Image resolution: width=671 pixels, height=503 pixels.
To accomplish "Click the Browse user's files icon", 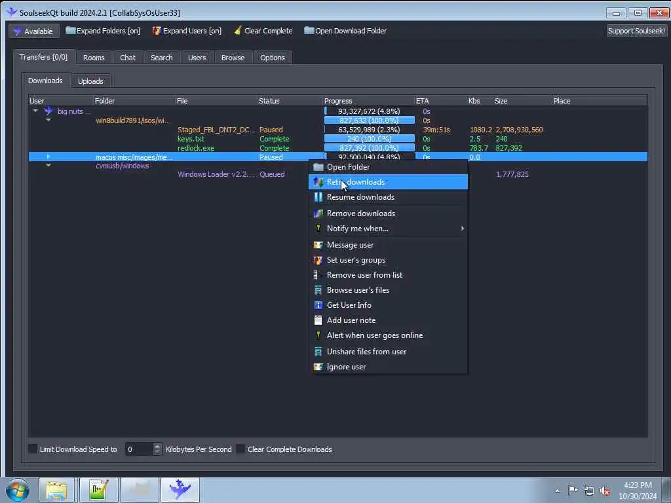I will [x=318, y=290].
